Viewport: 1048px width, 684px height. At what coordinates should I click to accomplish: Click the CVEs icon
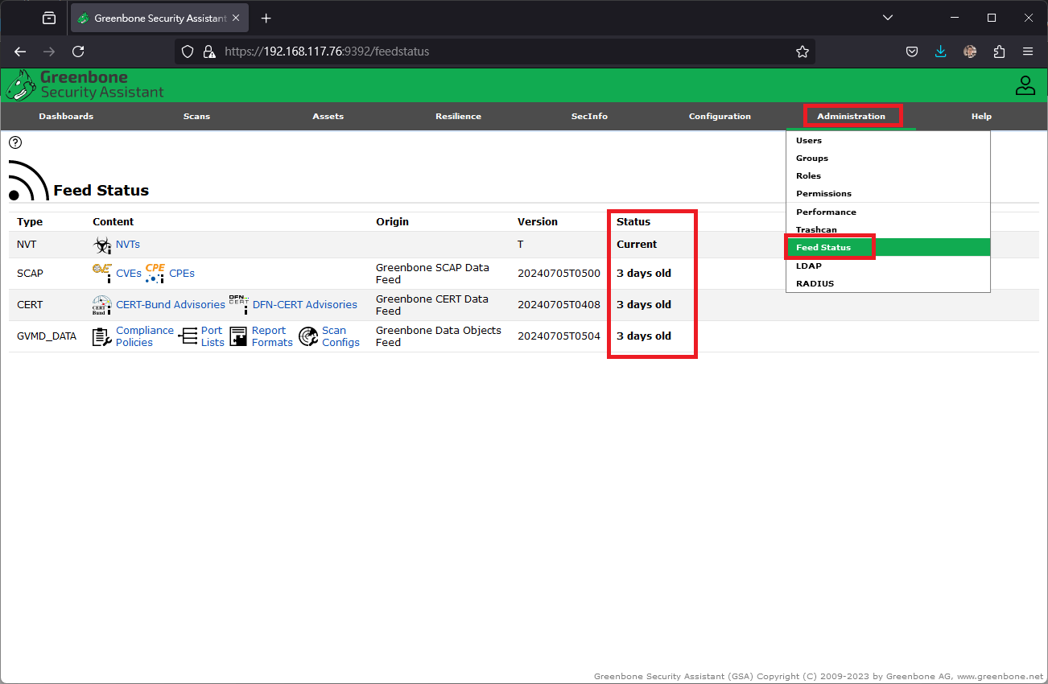pos(102,274)
